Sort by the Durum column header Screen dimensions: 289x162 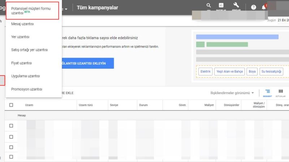click(143, 105)
